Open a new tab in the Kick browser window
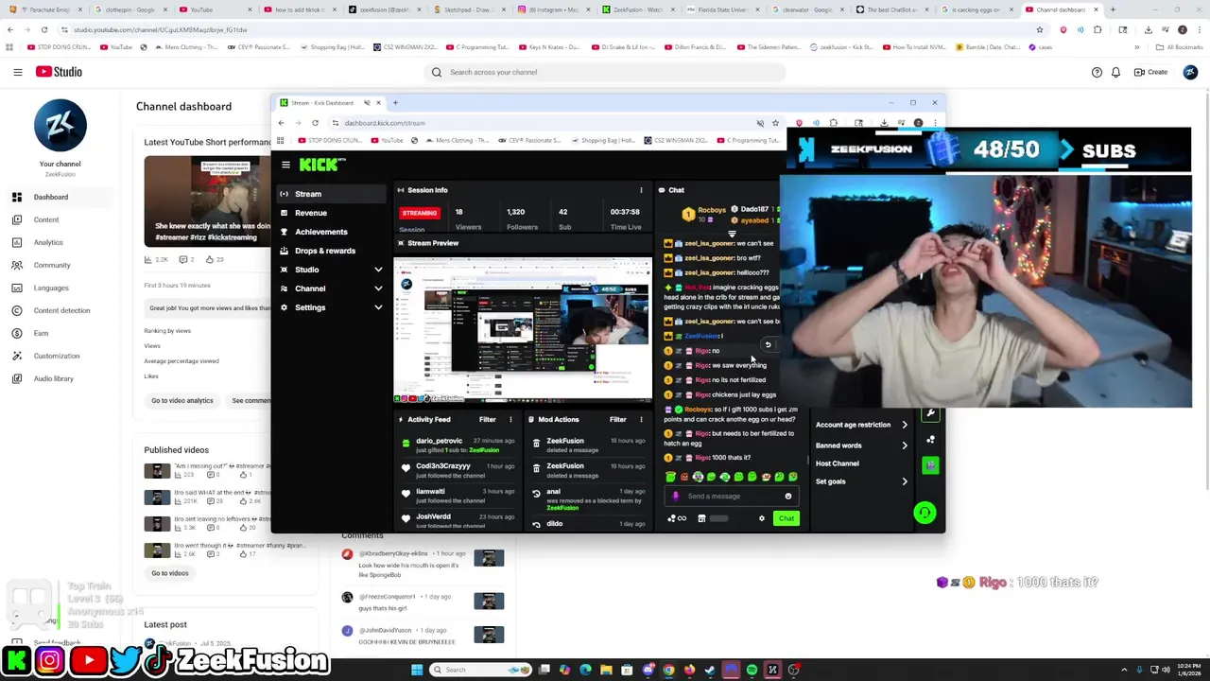Image resolution: width=1210 pixels, height=681 pixels. click(395, 102)
